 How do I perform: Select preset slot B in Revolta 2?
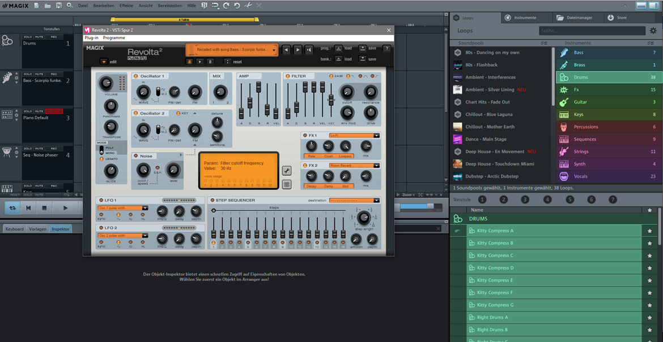[210, 62]
